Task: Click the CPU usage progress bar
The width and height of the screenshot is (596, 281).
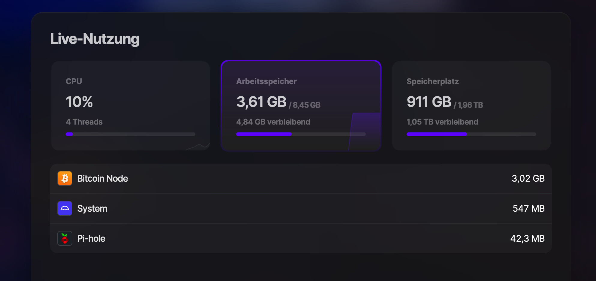Action: 130,134
